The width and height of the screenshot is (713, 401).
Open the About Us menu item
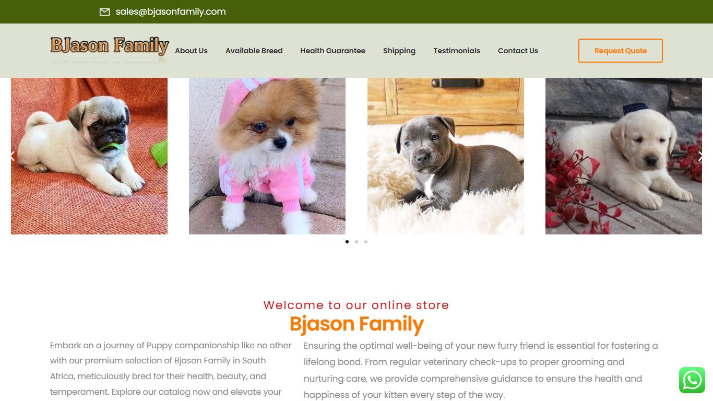click(x=191, y=51)
